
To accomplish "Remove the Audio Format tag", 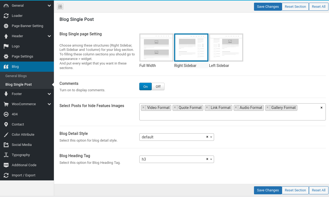I will pyautogui.click(x=236, y=108).
